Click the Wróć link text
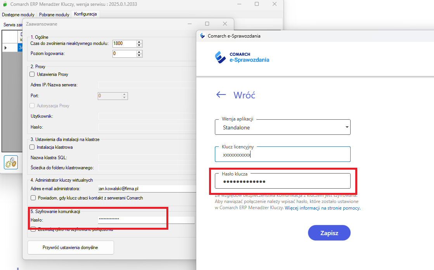 (x=244, y=95)
